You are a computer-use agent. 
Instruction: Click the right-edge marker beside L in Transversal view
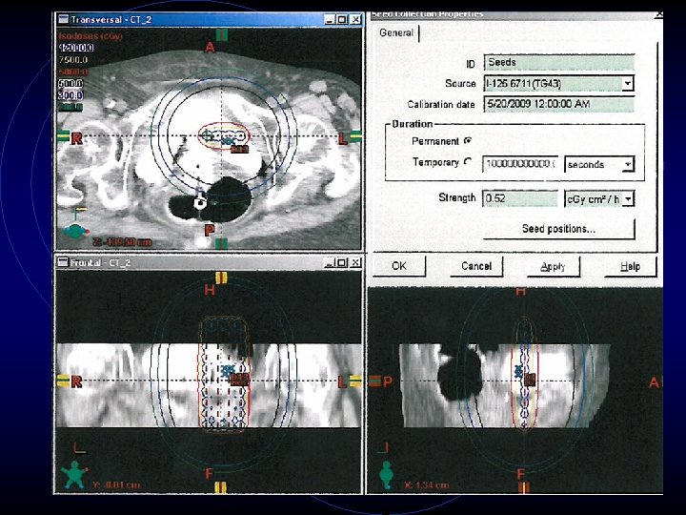[356, 136]
